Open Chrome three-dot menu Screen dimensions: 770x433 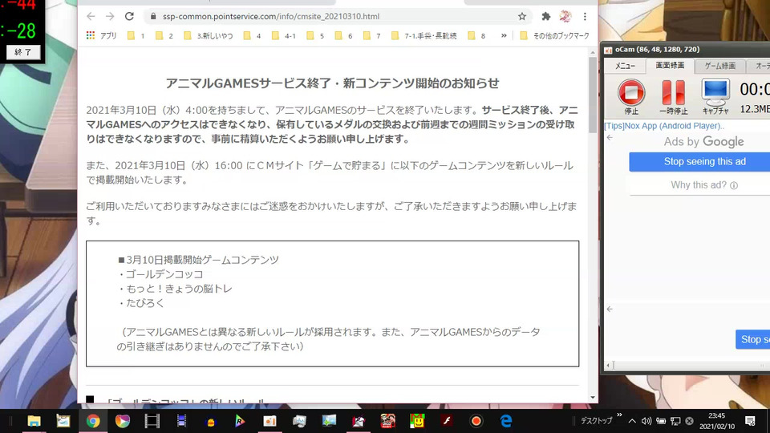tap(585, 16)
